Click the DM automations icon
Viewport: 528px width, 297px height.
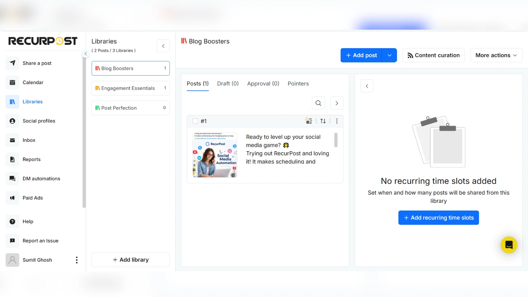(12, 179)
